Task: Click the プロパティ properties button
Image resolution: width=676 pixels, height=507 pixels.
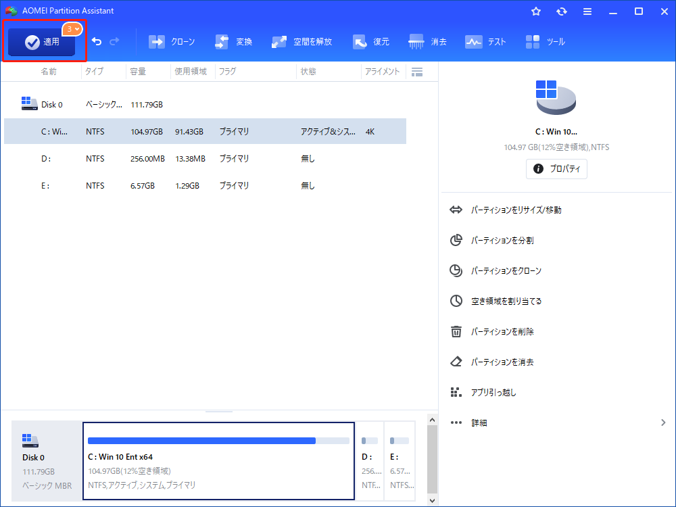Action: 556,168
